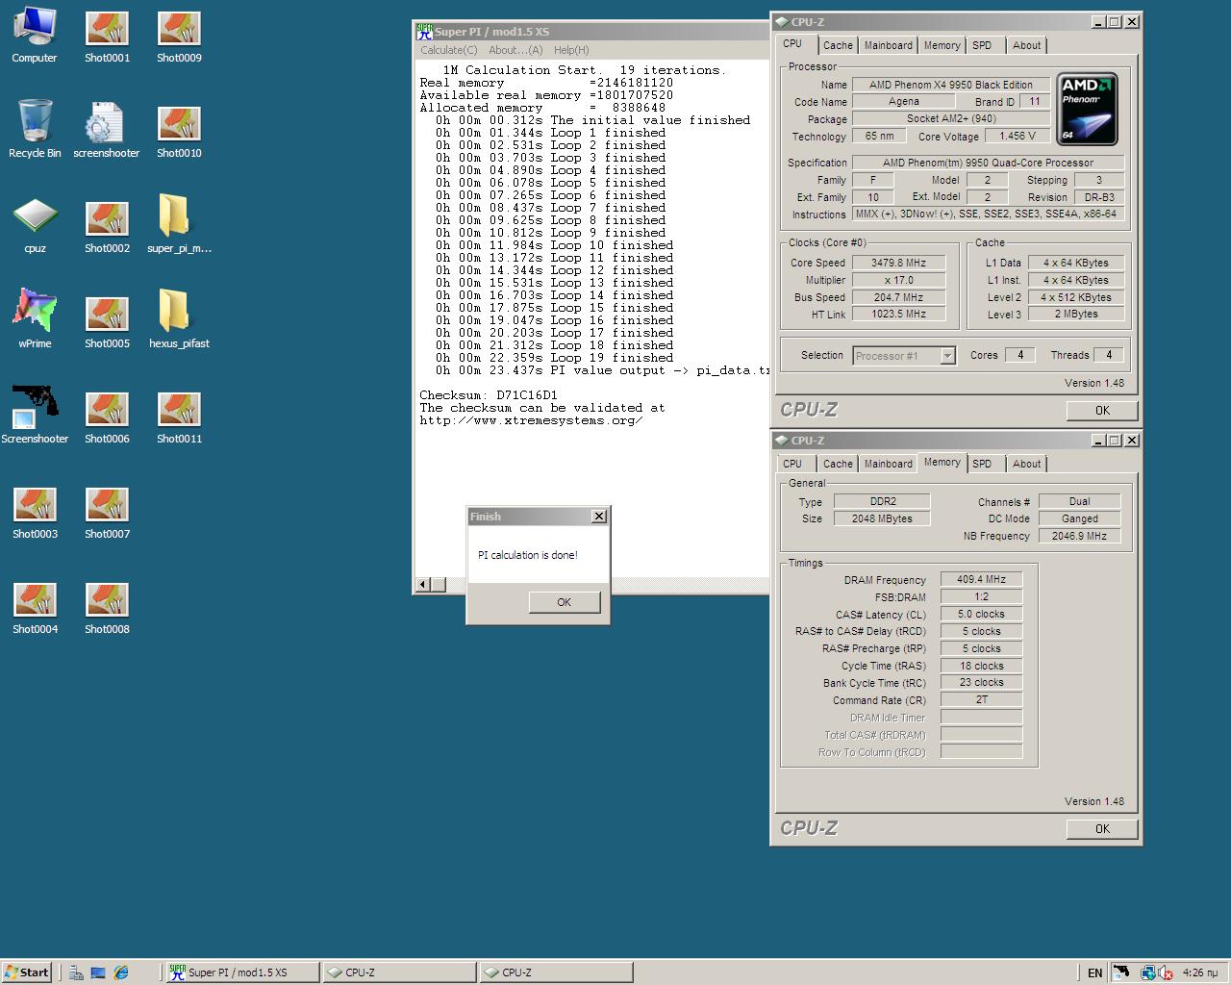Select the Shot0003 image icon

(35, 510)
